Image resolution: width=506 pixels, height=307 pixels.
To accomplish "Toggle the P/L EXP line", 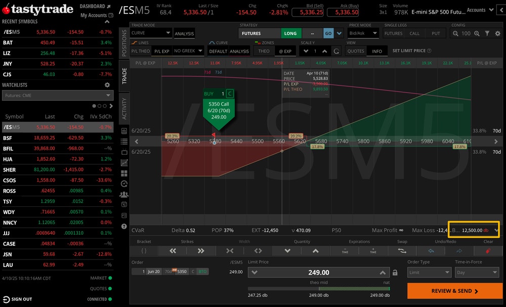I will (x=162, y=51).
